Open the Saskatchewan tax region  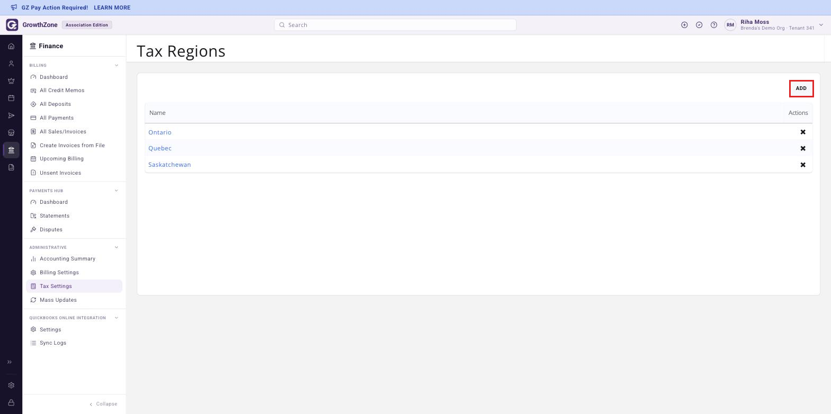pos(170,165)
